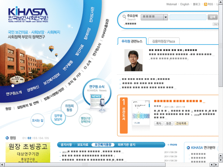Click the KIHASA logo
223x167 pixels.
tap(28, 14)
